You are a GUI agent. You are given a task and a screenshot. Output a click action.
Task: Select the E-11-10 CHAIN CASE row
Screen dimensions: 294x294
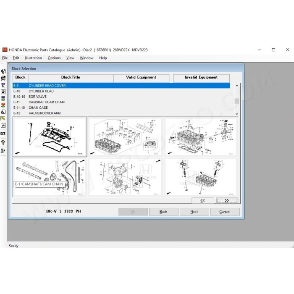pyautogui.click(x=121, y=108)
